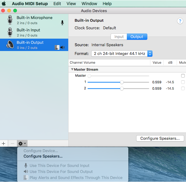Click the channel 2 volume slider

click(x=118, y=88)
